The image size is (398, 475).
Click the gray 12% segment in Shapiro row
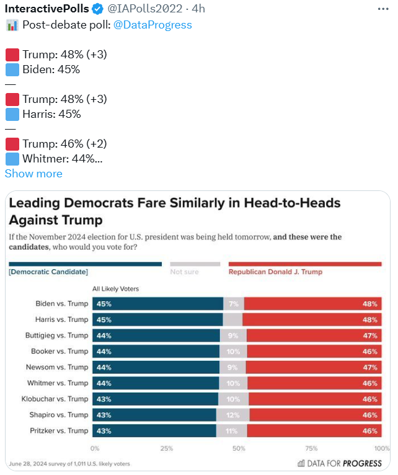click(x=232, y=415)
